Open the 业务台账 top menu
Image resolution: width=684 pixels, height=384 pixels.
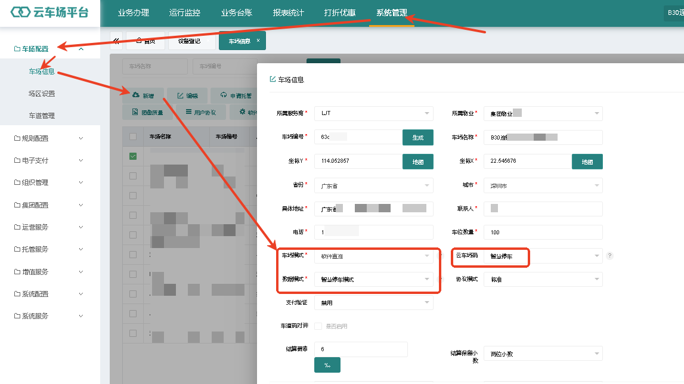[x=236, y=13]
